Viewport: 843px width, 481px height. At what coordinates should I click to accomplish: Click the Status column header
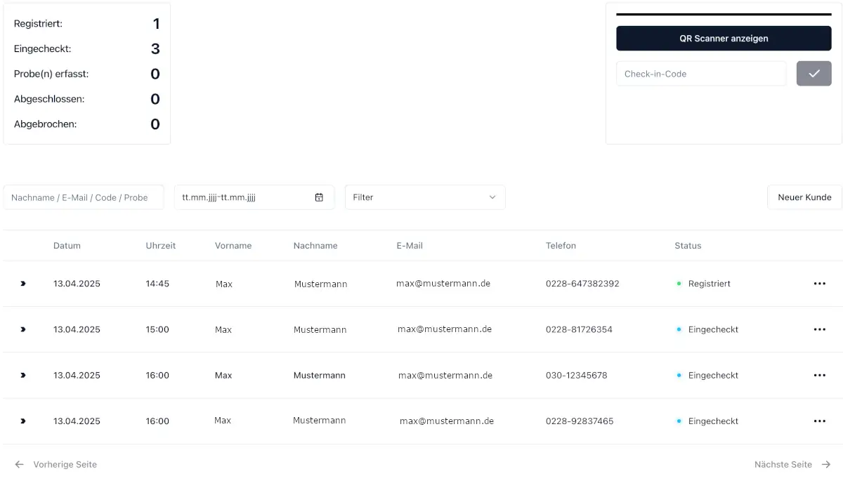(688, 246)
